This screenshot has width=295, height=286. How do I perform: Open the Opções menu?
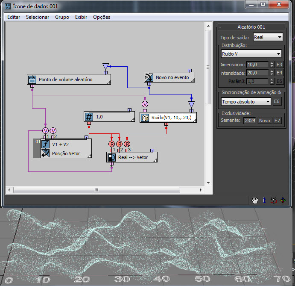coord(102,17)
